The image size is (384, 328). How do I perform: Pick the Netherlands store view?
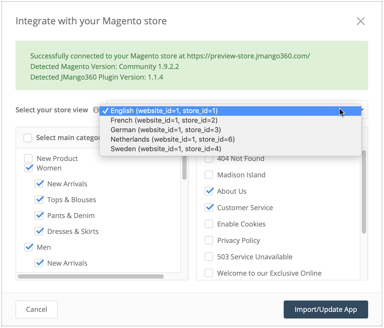tap(172, 139)
